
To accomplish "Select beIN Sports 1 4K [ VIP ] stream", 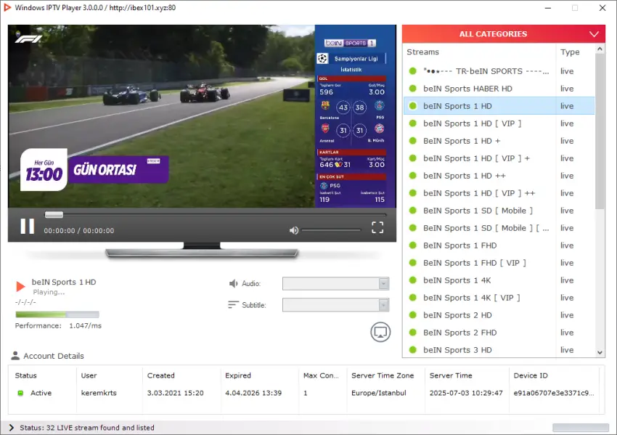I will coord(499,298).
